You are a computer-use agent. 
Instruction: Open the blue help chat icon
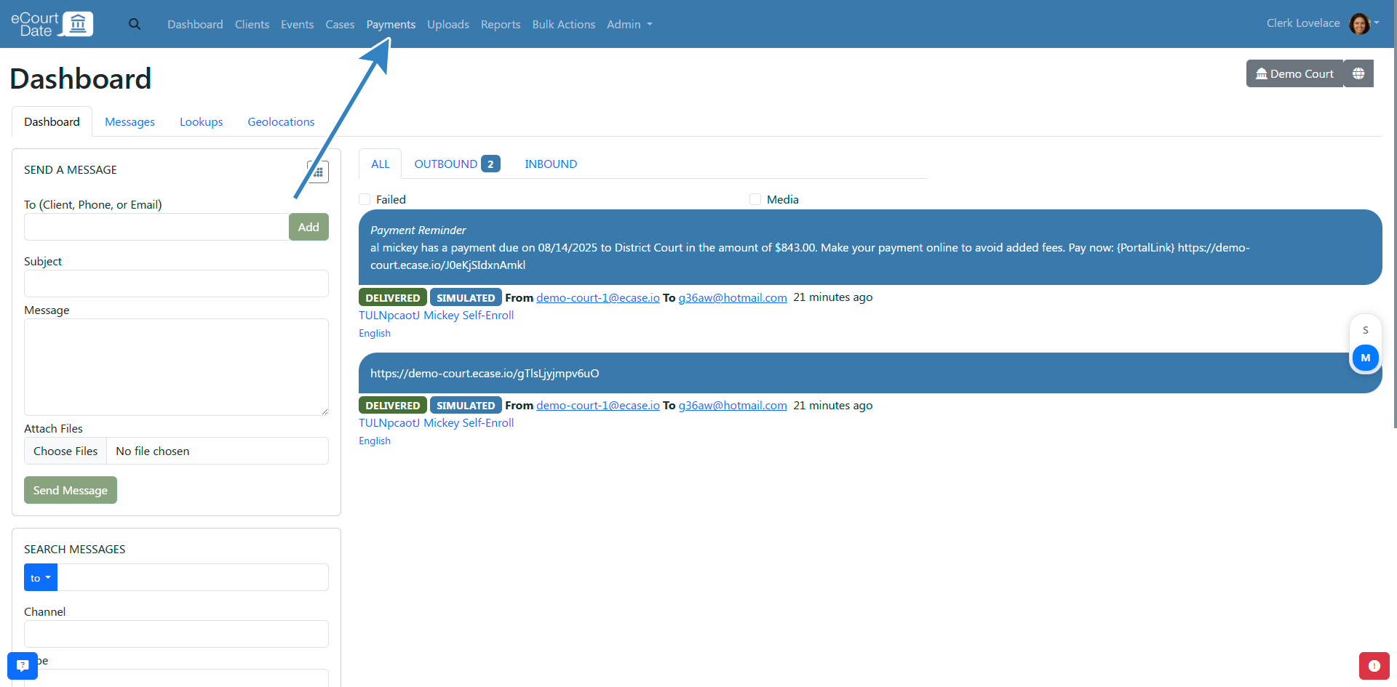point(23,665)
